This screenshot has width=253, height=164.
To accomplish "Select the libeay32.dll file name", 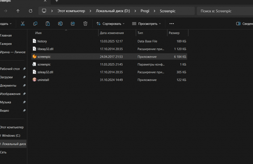I will [x=45, y=49].
